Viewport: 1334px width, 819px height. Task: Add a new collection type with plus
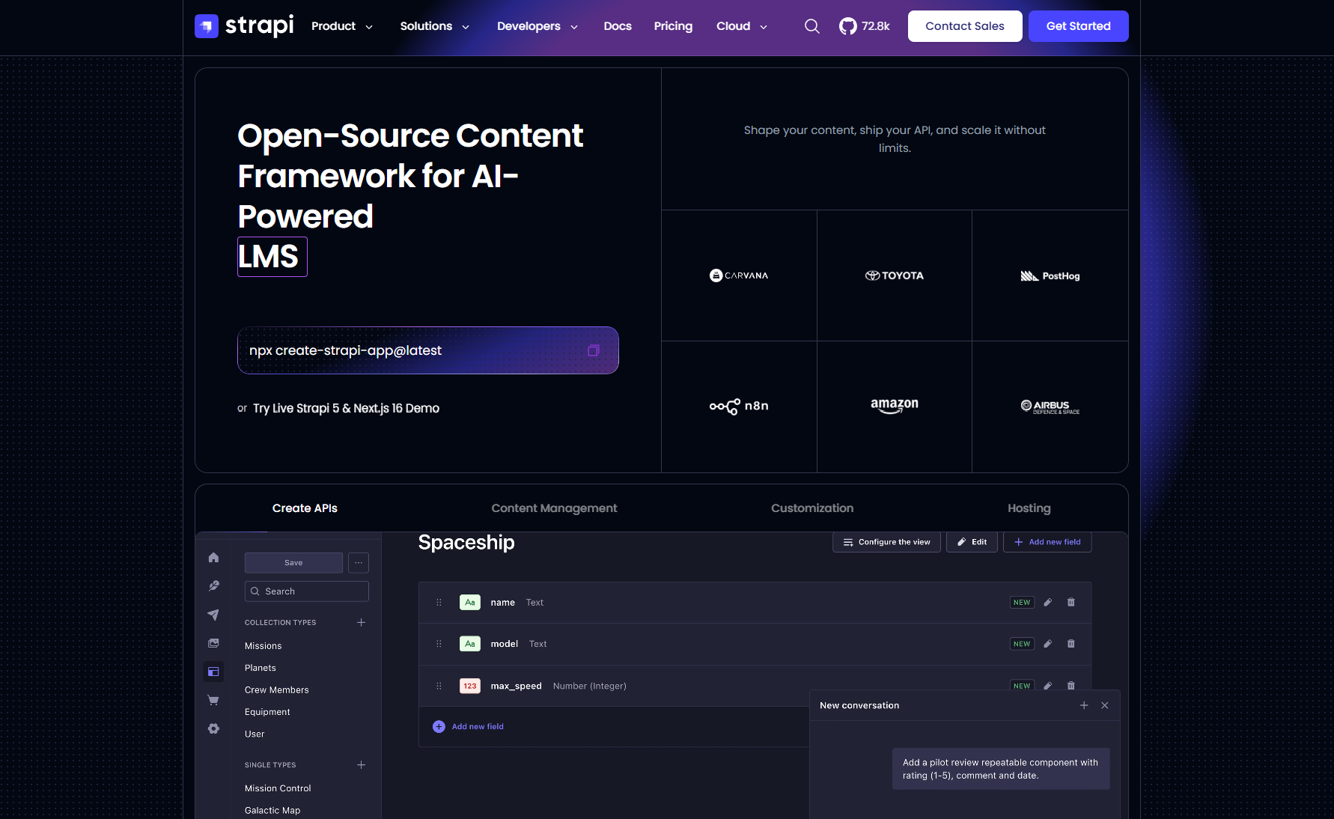[x=362, y=622]
